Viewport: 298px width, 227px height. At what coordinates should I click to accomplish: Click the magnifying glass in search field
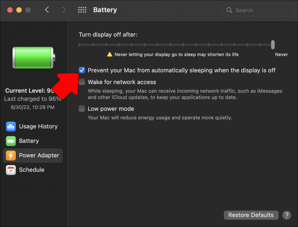tap(229, 10)
